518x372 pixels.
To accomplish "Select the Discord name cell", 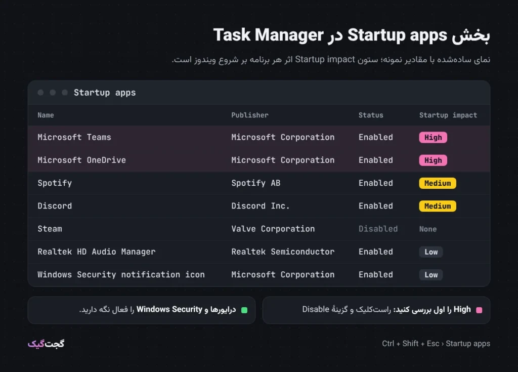I will click(x=55, y=206).
